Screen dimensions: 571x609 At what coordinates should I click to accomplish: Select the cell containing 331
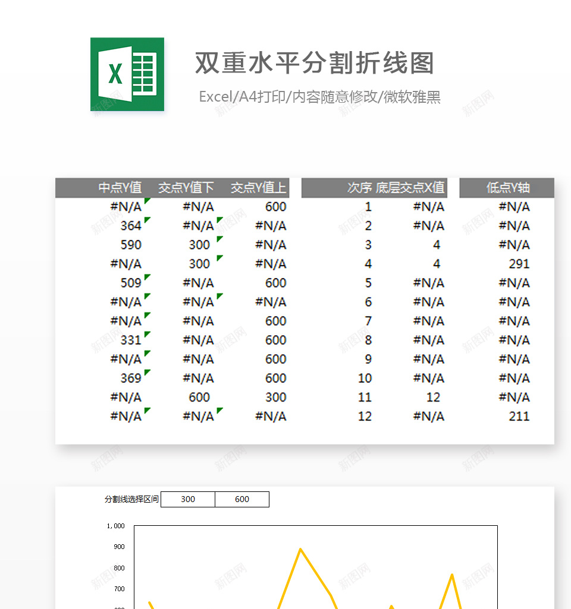[131, 340]
